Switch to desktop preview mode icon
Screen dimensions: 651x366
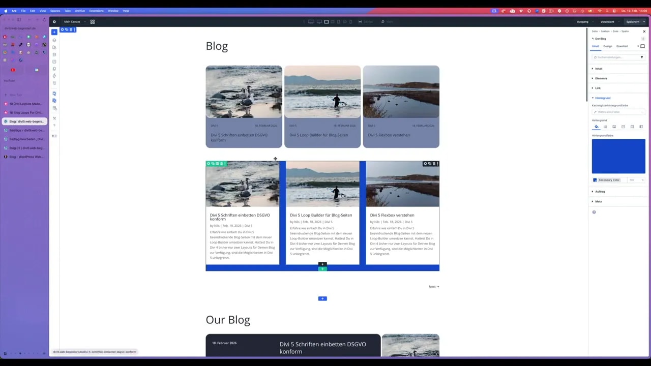point(310,21)
